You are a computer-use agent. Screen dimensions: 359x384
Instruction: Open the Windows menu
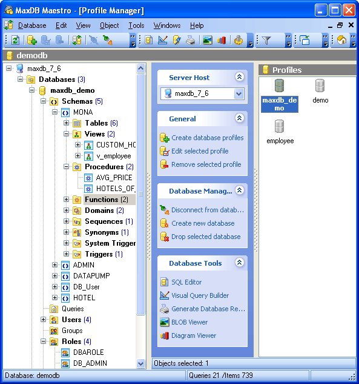tap(167, 25)
